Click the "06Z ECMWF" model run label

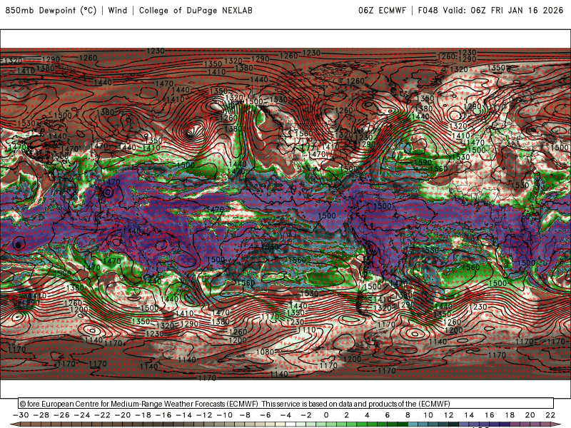click(382, 10)
